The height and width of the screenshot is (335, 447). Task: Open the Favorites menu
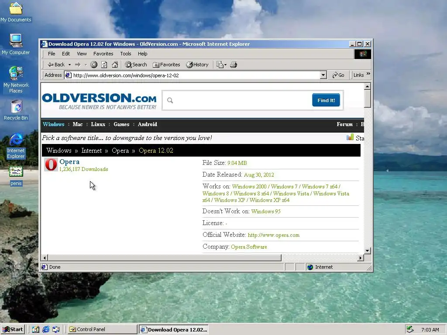(103, 54)
